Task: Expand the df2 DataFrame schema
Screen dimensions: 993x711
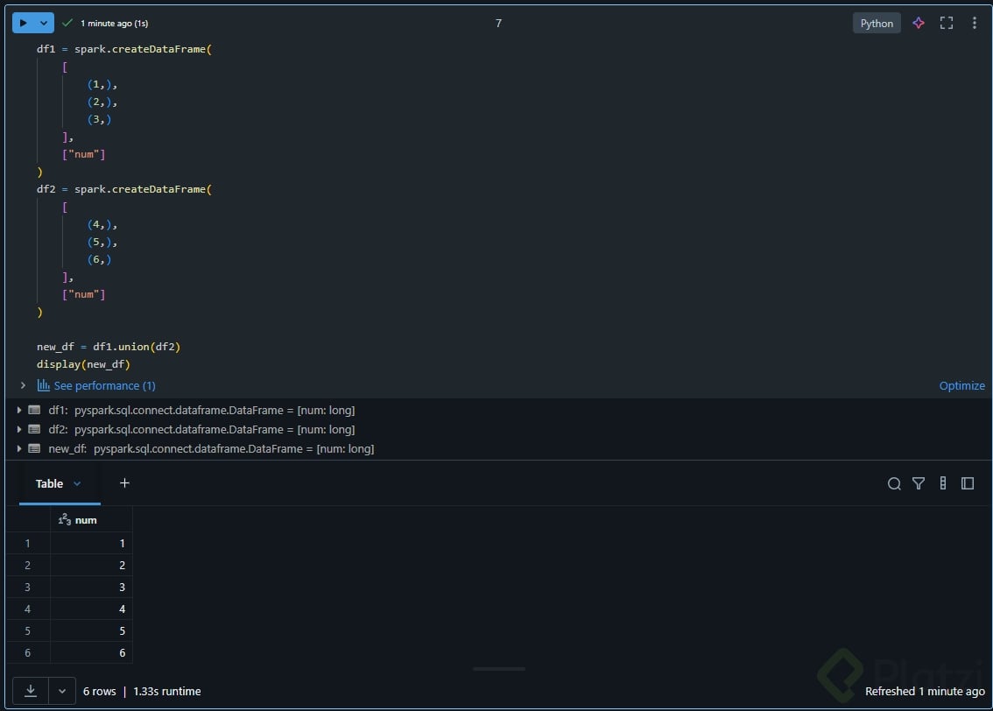Action: 19,429
